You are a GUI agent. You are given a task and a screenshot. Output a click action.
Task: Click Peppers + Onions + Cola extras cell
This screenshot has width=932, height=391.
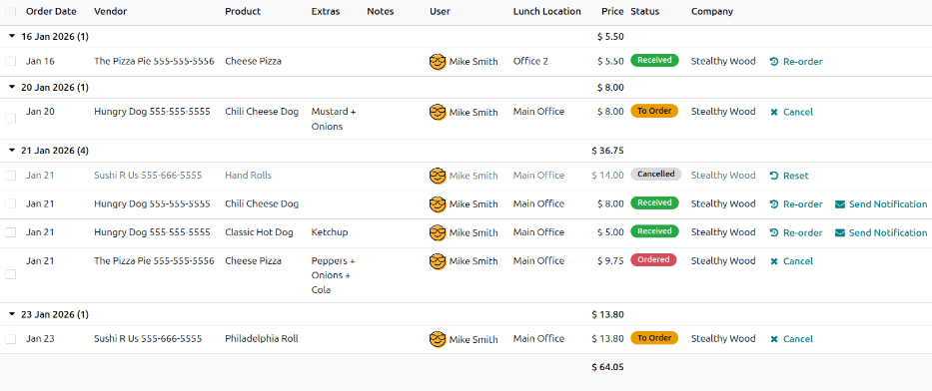(x=334, y=275)
